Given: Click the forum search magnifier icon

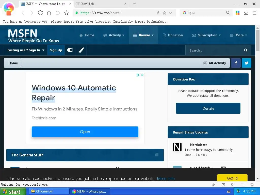Looking at the screenshot, I should 246,50.
